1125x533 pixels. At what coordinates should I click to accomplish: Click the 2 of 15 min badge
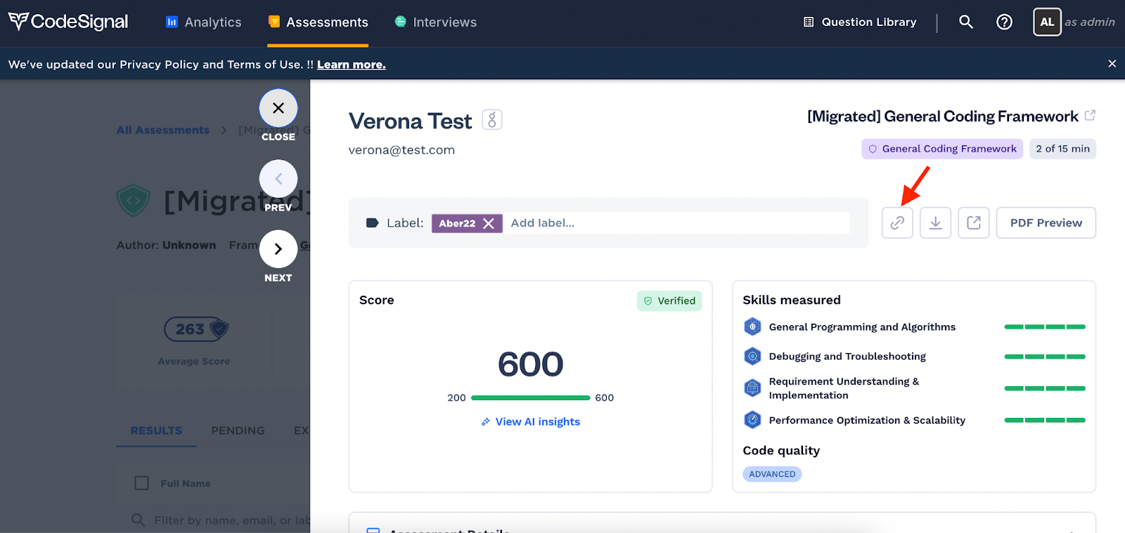1062,149
